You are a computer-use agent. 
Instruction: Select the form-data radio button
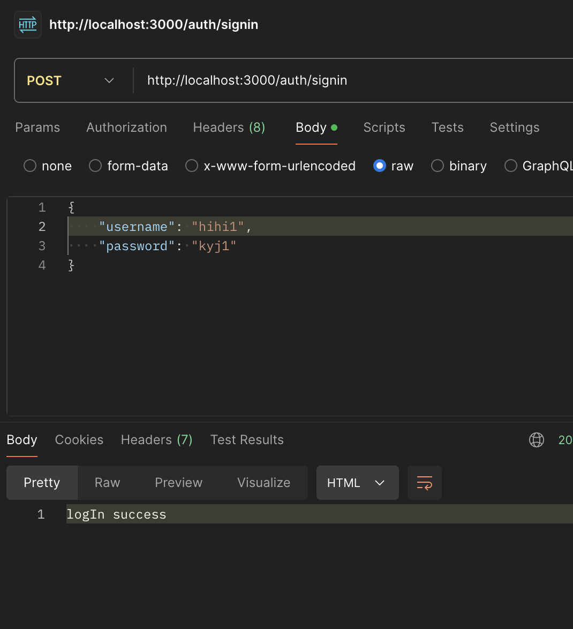(x=95, y=166)
